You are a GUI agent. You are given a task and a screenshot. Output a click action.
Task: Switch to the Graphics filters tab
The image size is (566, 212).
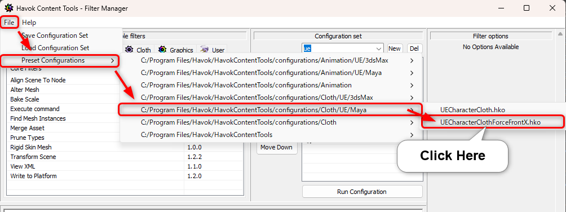tap(176, 50)
